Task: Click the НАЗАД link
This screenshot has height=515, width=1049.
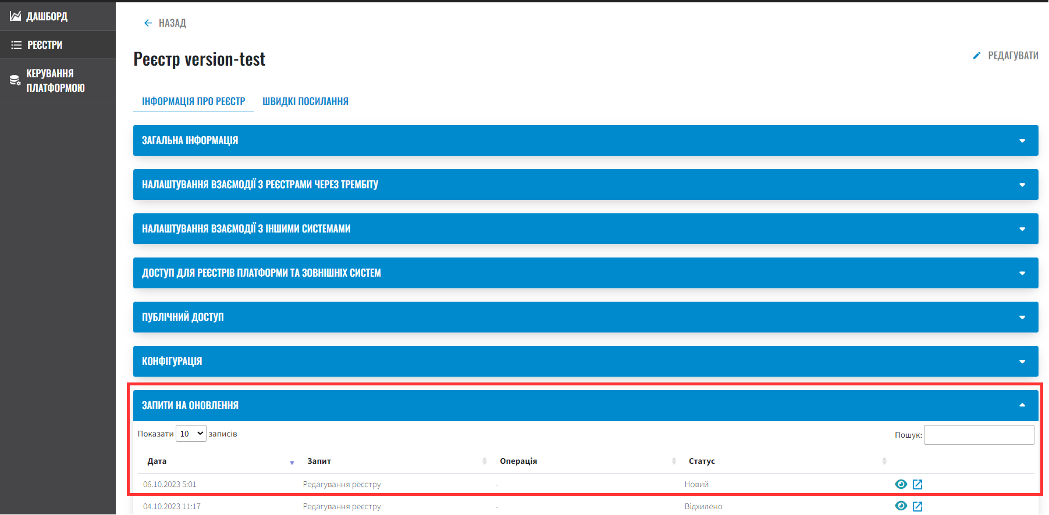Action: pos(172,23)
